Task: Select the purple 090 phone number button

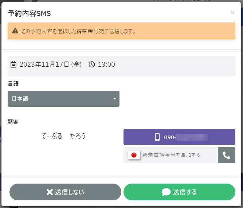Action: [x=179, y=137]
